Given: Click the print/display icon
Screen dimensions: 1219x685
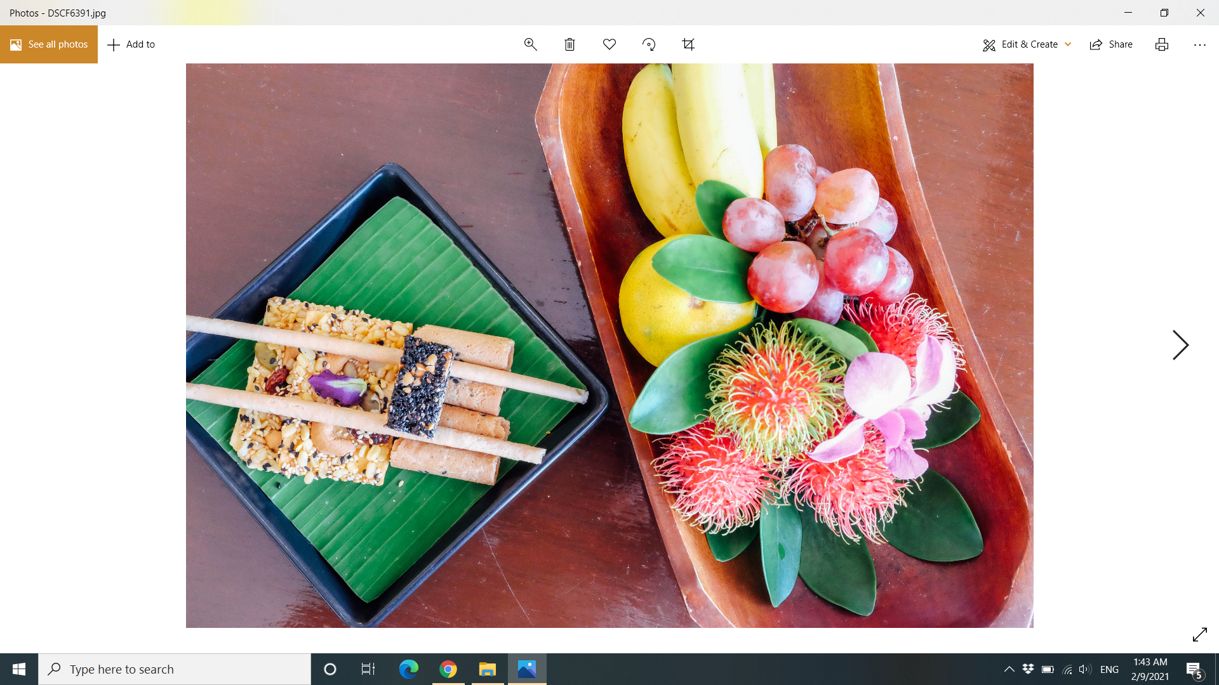Looking at the screenshot, I should pyautogui.click(x=1162, y=44).
